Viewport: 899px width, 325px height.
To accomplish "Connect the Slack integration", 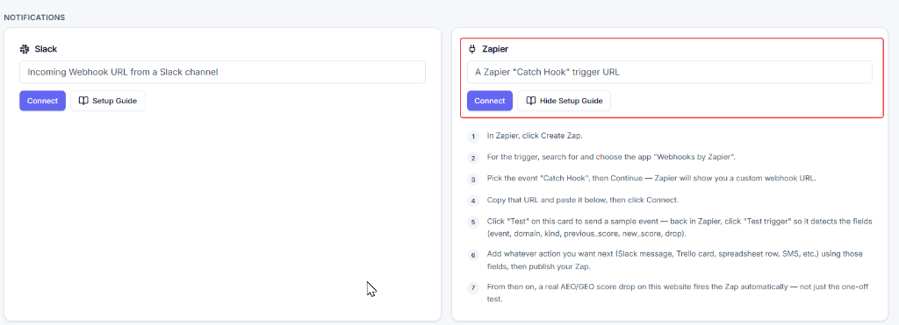I will tap(42, 101).
